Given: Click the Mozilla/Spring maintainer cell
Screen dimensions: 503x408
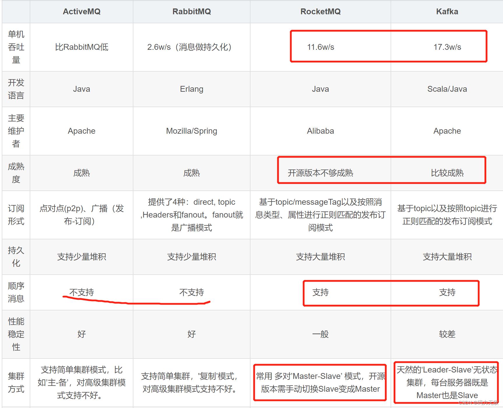Looking at the screenshot, I should tap(192, 131).
